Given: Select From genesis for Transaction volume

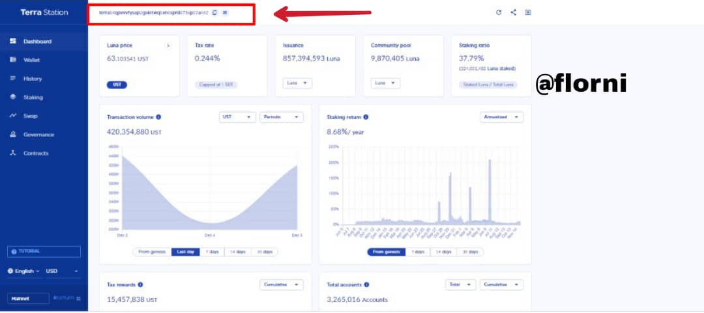Looking at the screenshot, I should click(x=152, y=252).
